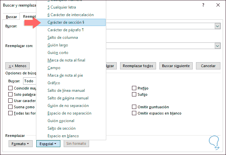Check Omitir puntuación option
Screen dimensions: 226x155
click(134, 107)
